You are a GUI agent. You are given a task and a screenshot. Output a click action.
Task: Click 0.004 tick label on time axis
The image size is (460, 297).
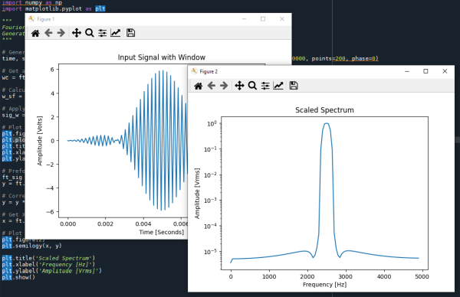click(x=143, y=224)
